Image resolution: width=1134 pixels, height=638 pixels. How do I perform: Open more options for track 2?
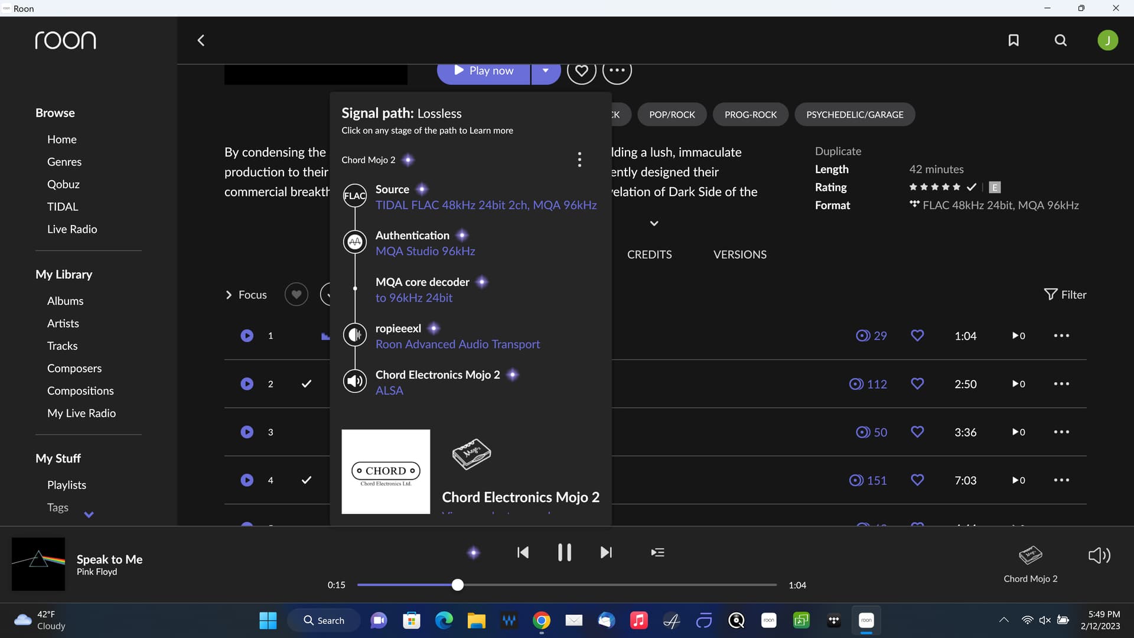(x=1061, y=384)
